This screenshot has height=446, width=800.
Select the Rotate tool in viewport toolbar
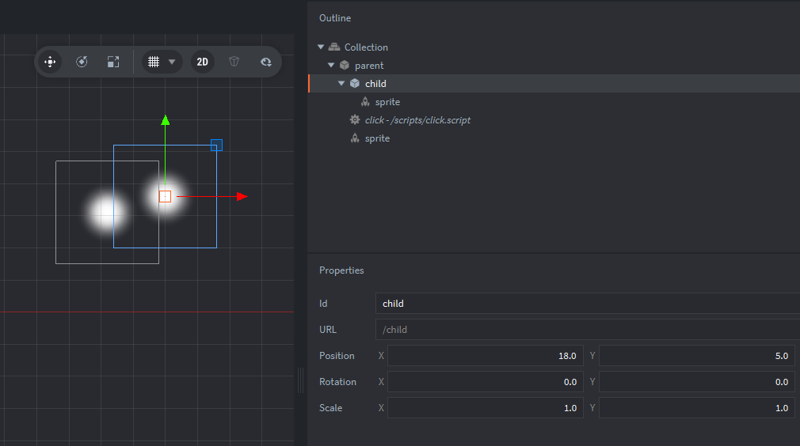click(82, 62)
